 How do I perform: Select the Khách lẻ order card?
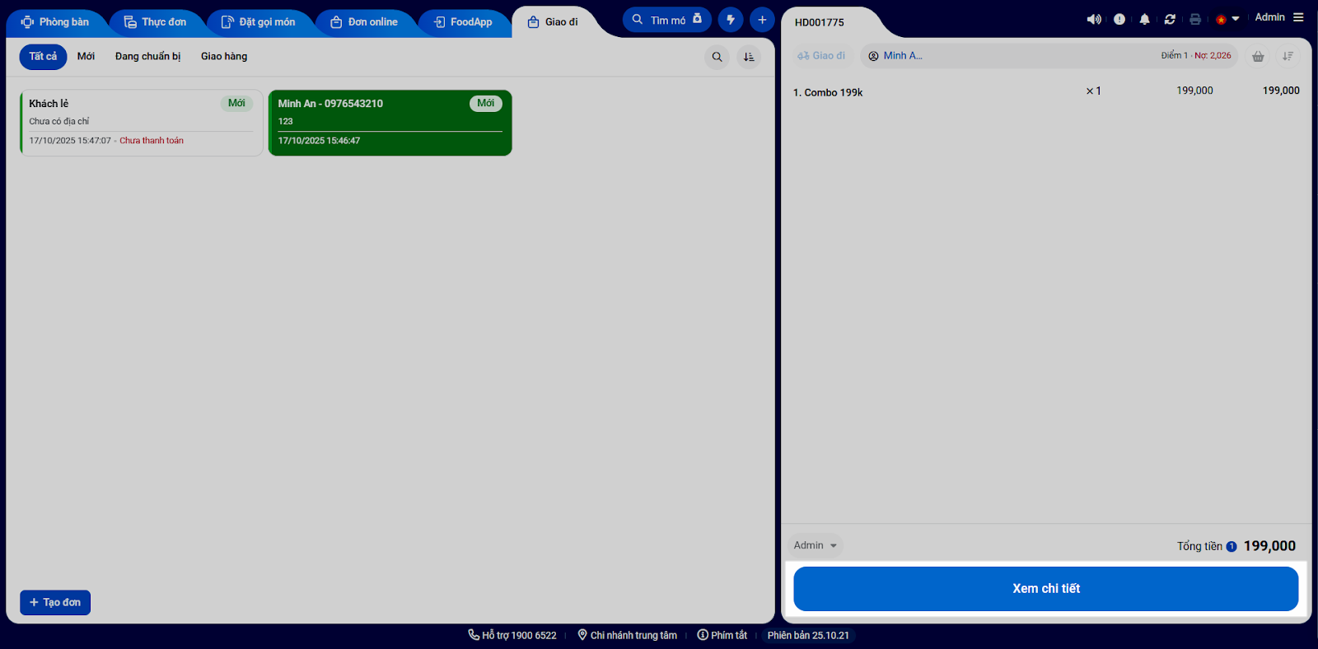[141, 123]
